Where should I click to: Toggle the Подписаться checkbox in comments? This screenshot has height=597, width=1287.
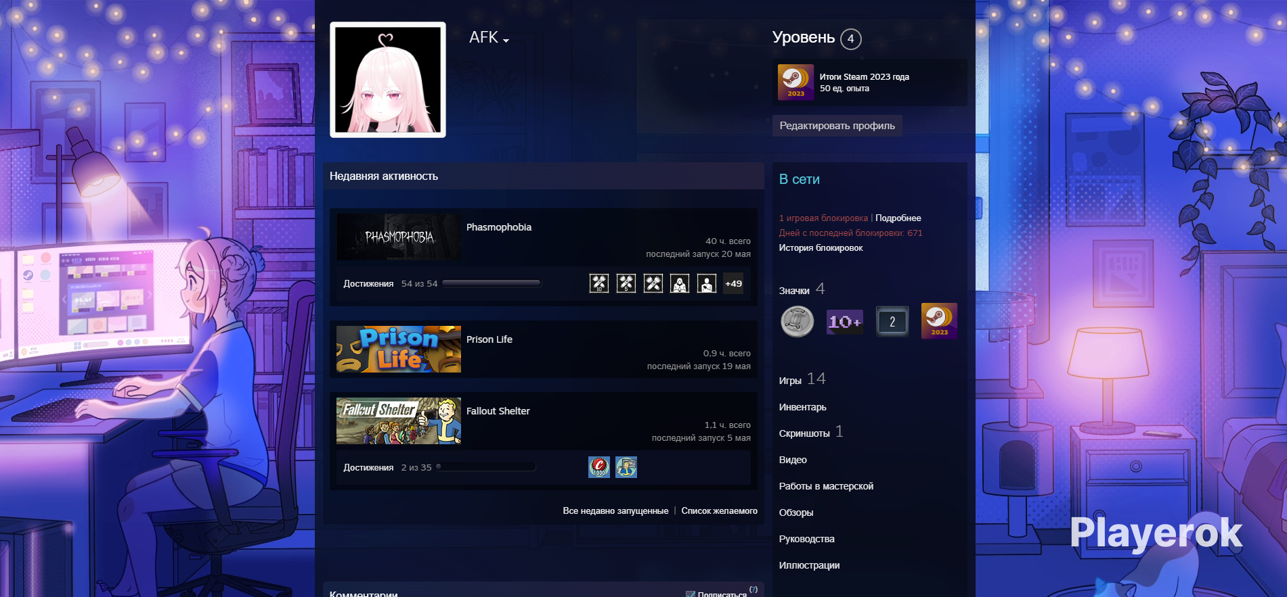pyautogui.click(x=691, y=595)
